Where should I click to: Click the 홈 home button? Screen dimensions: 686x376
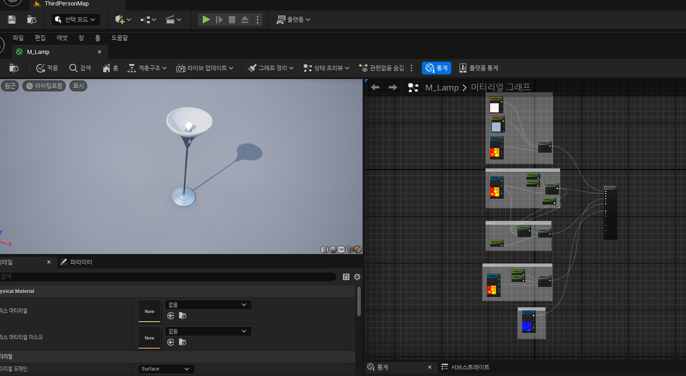click(111, 68)
